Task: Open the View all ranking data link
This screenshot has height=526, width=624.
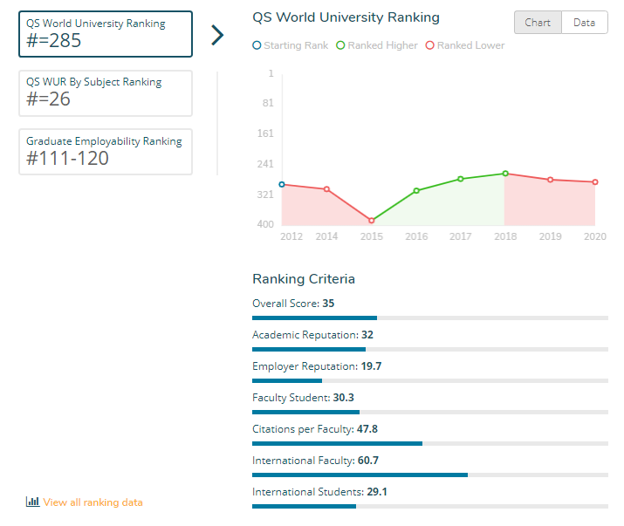Action: pyautogui.click(x=93, y=502)
